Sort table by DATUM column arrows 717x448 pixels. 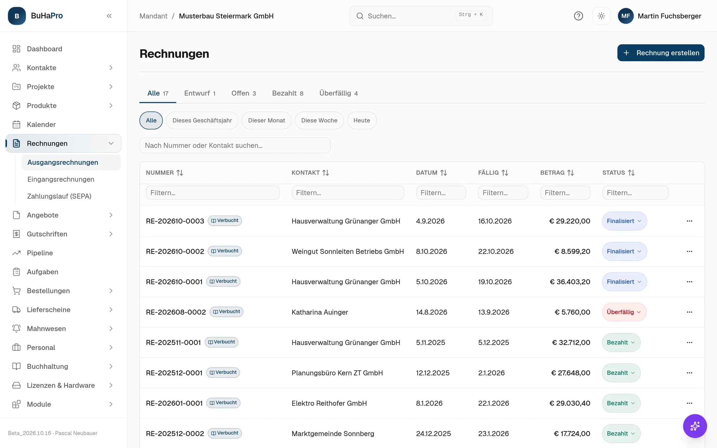click(x=444, y=173)
